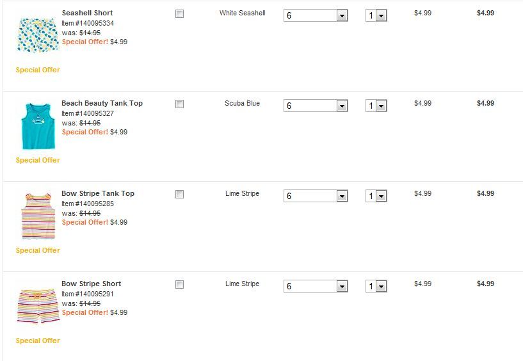This screenshot has width=523, height=361.
Task: Enable the Bow Stripe Short checkbox
Action: click(x=180, y=284)
